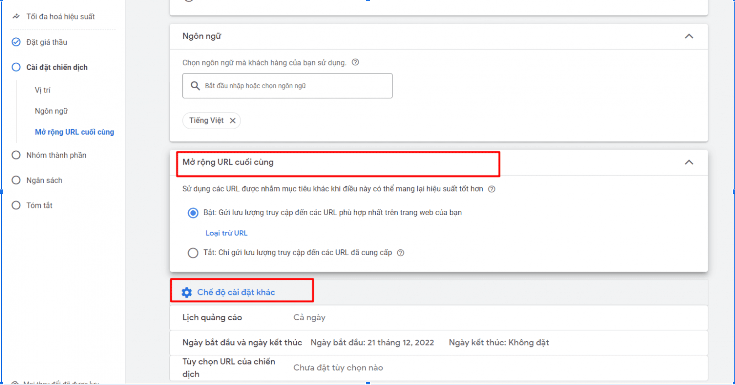Click the gear icon of Chế độ cài đặt khác
Screen dimensions: 735x385
pos(187,292)
